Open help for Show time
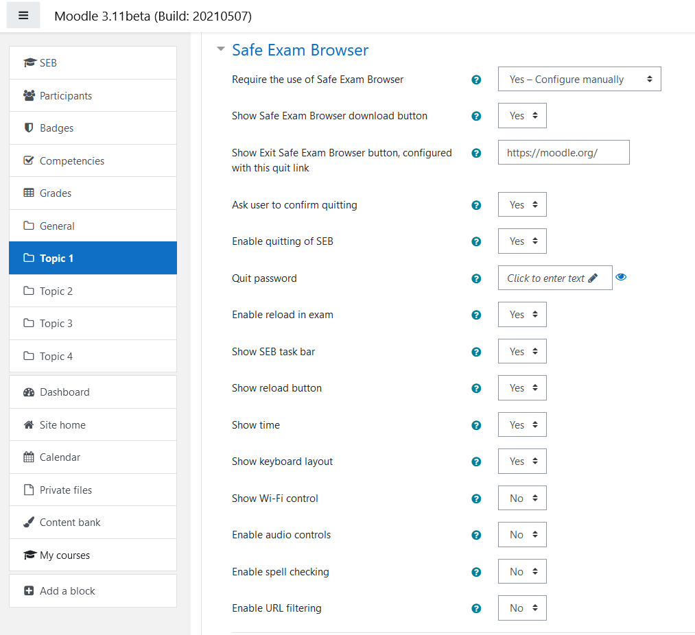 [x=476, y=425]
